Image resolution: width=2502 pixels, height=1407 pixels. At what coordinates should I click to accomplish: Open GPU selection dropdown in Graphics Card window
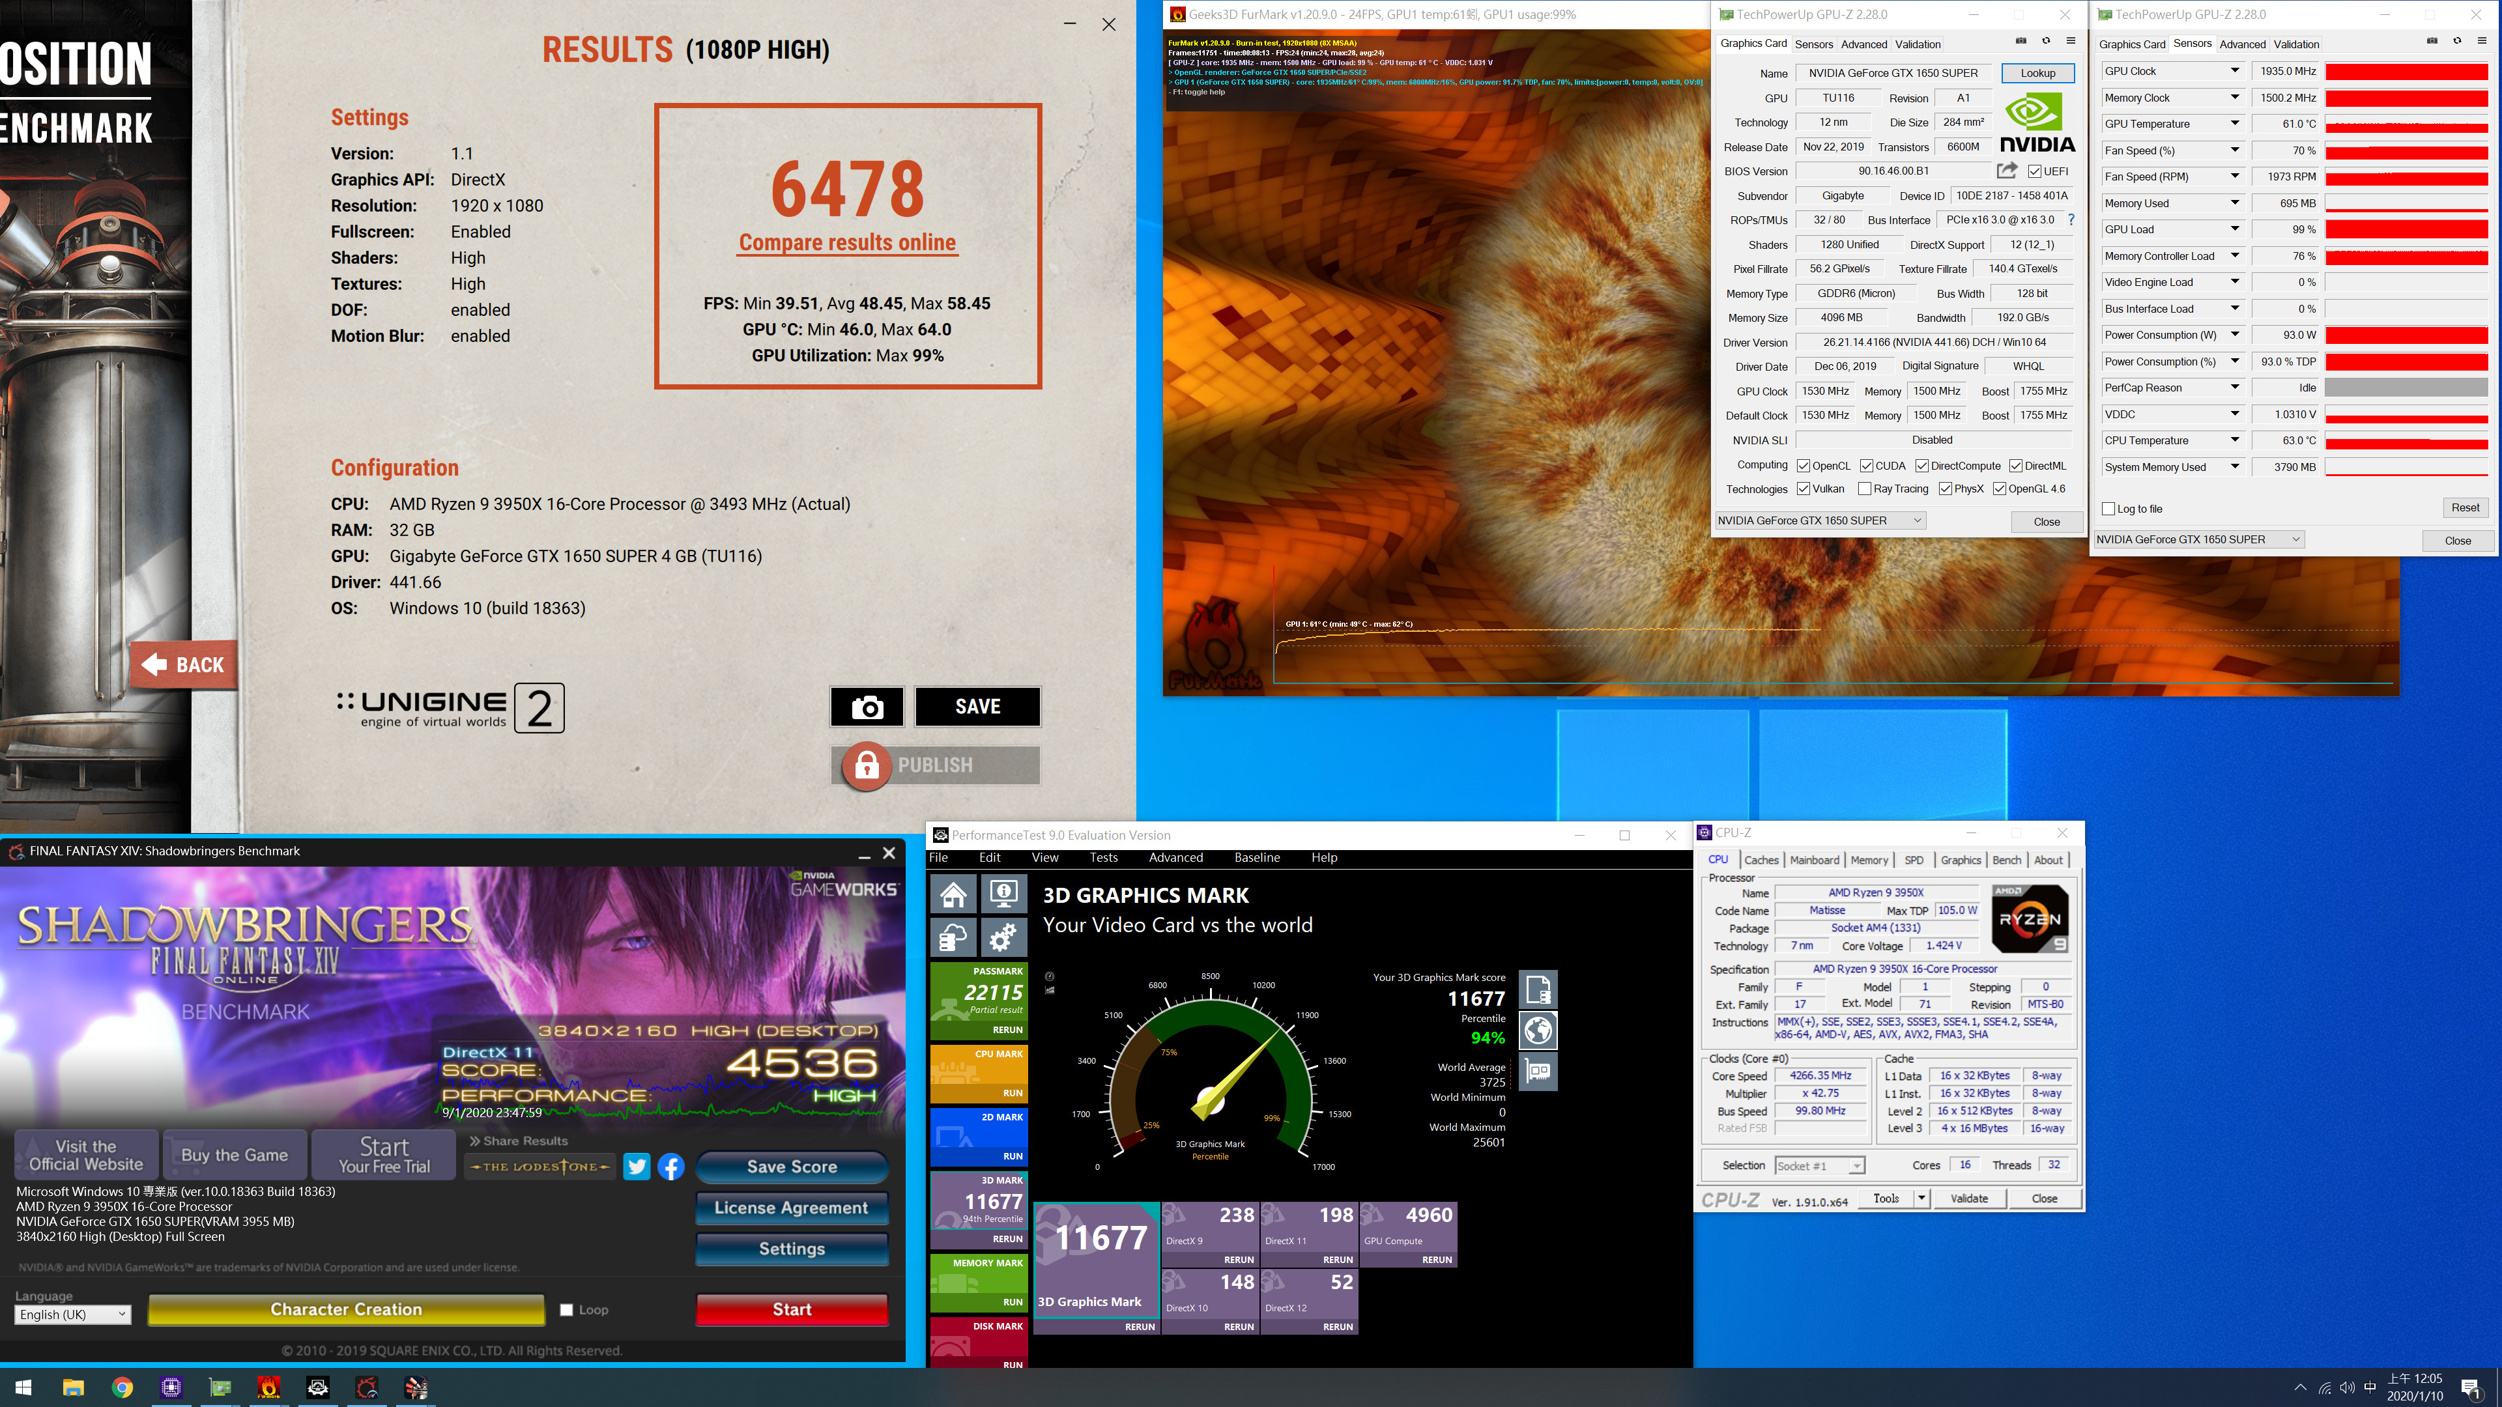point(1820,520)
